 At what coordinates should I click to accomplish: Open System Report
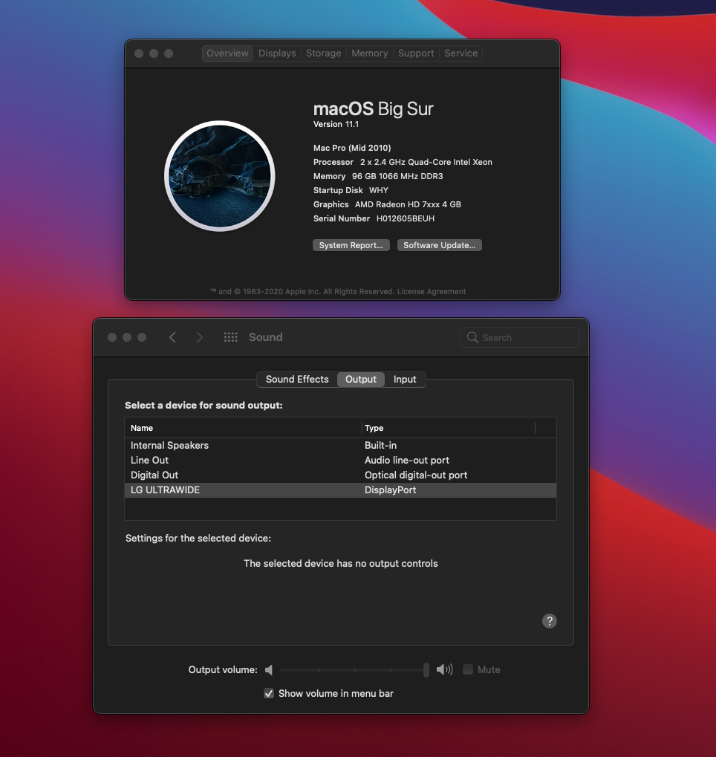point(351,245)
